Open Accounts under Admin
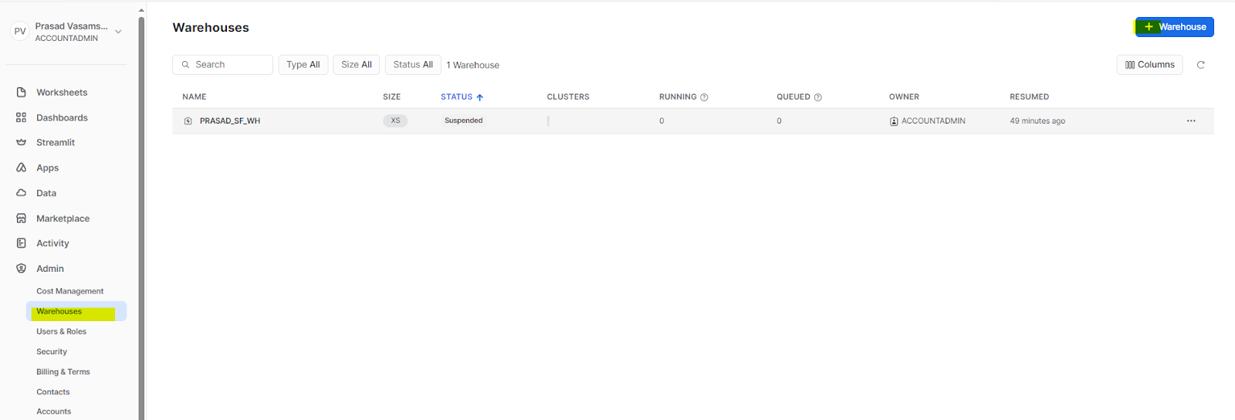The width and height of the screenshot is (1235, 420). (53, 412)
